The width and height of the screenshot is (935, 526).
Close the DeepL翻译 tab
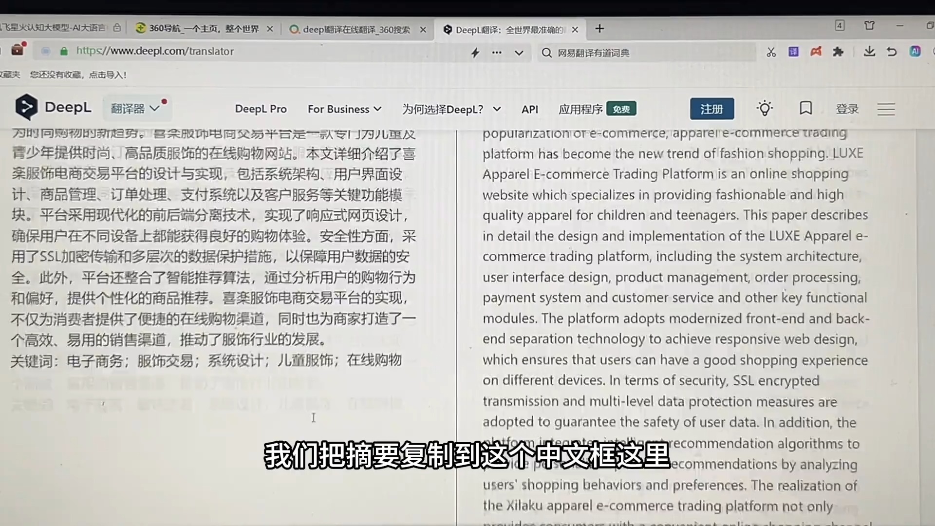[575, 30]
